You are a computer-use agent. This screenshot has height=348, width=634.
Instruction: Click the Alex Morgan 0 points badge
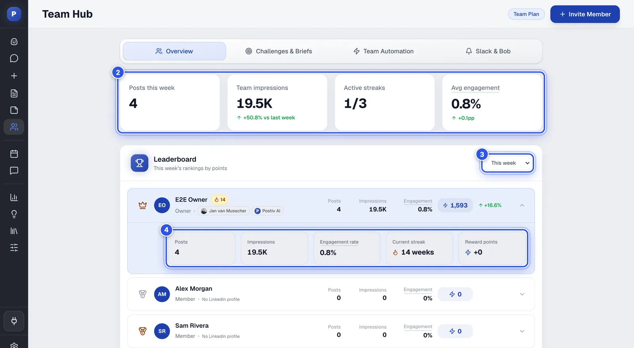455,294
